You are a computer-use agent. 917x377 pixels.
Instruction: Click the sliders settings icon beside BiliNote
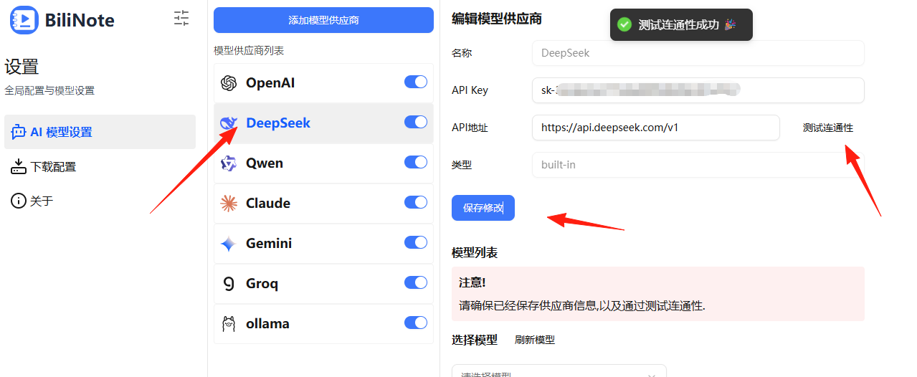click(x=182, y=18)
